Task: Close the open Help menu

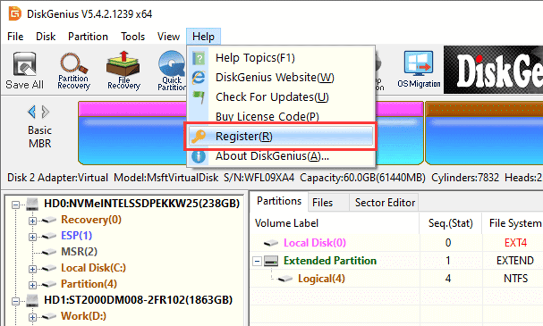Action: [203, 36]
